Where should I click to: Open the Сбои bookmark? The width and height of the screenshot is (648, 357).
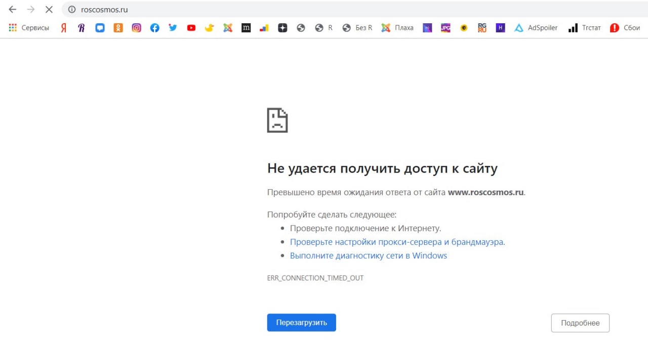[x=625, y=28]
